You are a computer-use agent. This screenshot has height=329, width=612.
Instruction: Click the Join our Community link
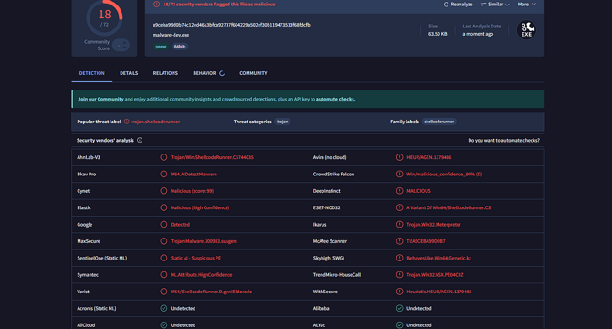click(x=100, y=99)
